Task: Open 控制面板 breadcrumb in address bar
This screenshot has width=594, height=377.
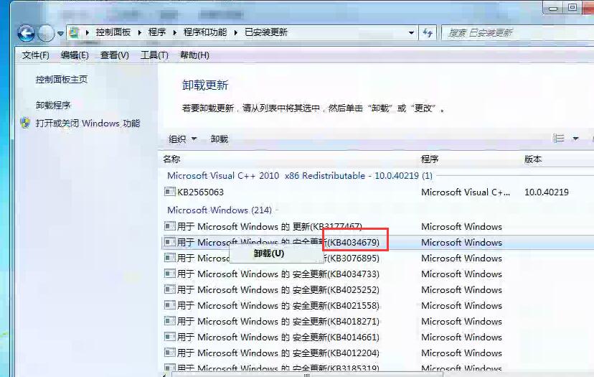Action: pos(113,32)
